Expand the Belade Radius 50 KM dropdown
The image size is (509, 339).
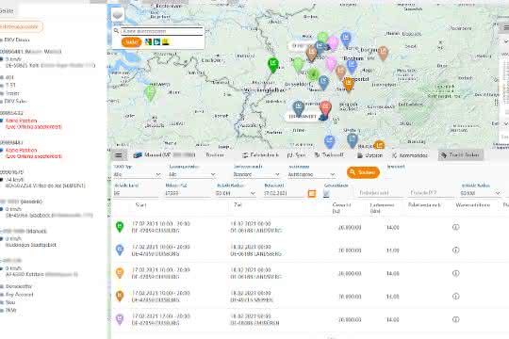point(236,193)
